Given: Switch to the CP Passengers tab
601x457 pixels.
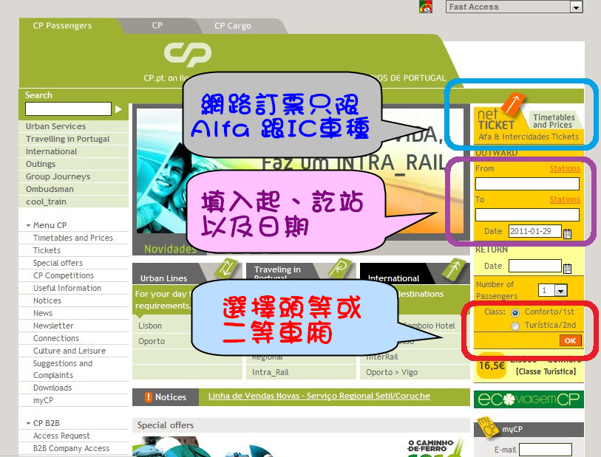Looking at the screenshot, I should (63, 26).
